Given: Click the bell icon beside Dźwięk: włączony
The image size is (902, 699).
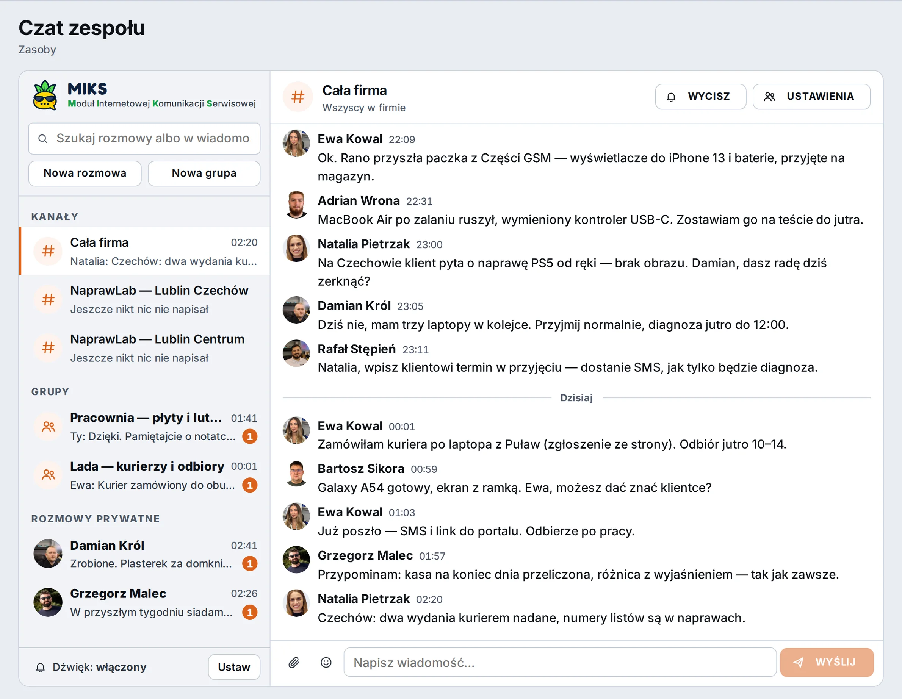Looking at the screenshot, I should (x=40, y=667).
